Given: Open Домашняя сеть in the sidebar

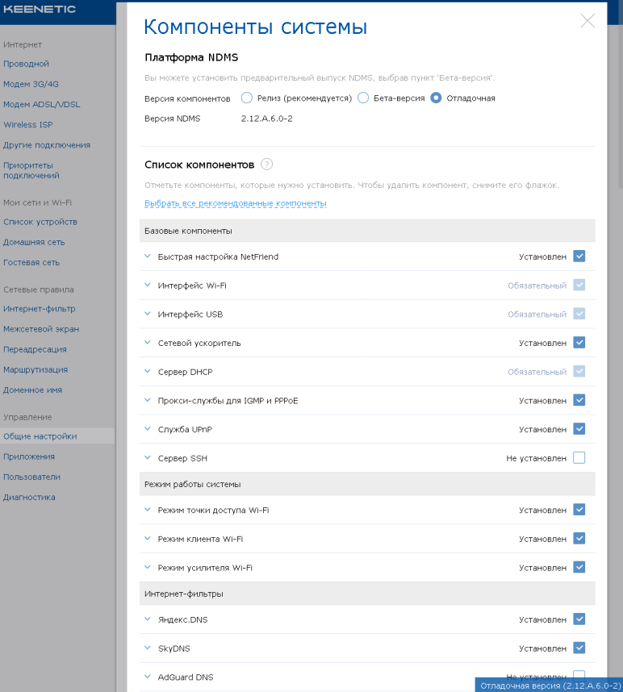Looking at the screenshot, I should click(x=34, y=242).
